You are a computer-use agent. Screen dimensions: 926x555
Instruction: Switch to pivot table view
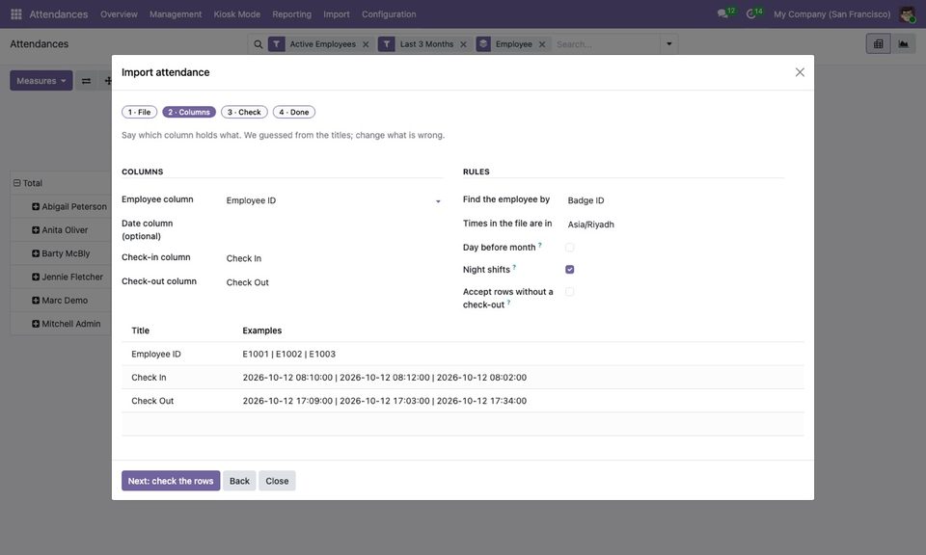(878, 43)
